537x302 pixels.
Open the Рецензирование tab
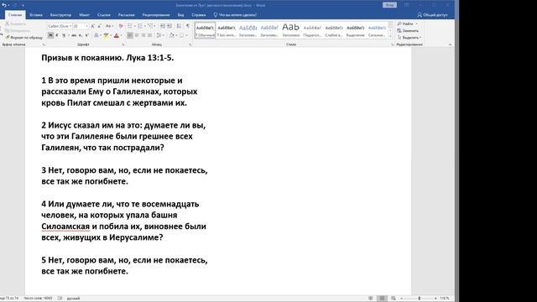[156, 15]
